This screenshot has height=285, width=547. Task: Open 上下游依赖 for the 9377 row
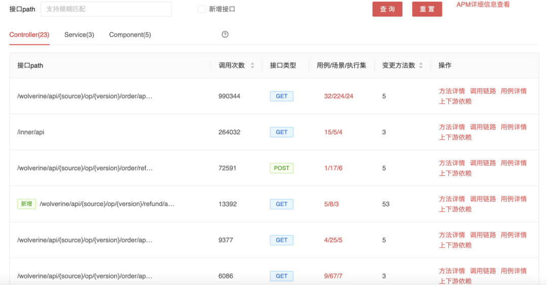[x=455, y=245]
